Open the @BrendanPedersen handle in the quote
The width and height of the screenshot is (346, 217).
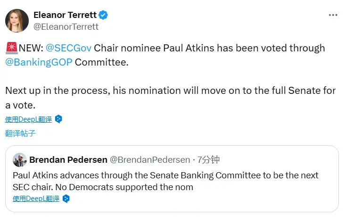tap(149, 160)
